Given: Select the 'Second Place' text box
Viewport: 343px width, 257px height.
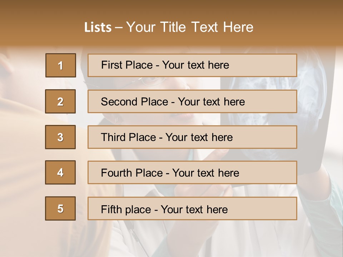Looking at the screenshot, I should (x=192, y=101).
